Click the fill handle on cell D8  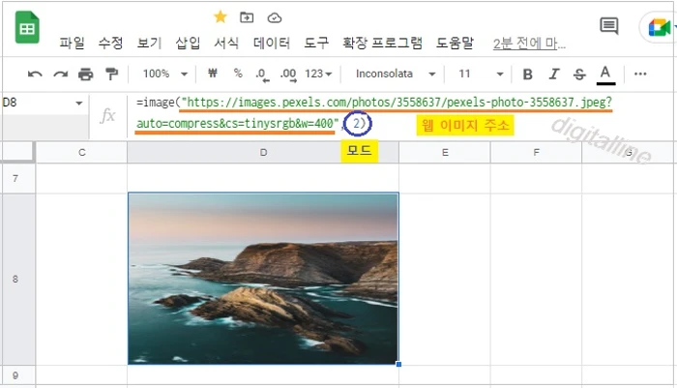tap(398, 364)
